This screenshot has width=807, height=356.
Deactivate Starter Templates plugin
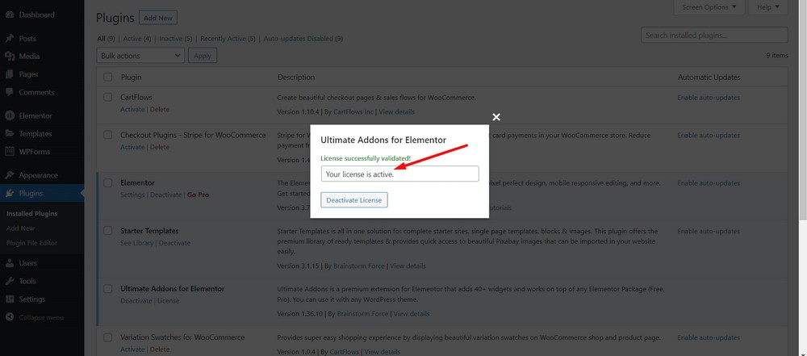coord(174,243)
